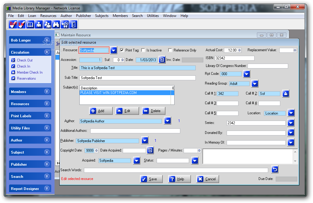The image size is (313, 203).
Task: Click the Replacement Value spinner
Action: (x=295, y=50)
